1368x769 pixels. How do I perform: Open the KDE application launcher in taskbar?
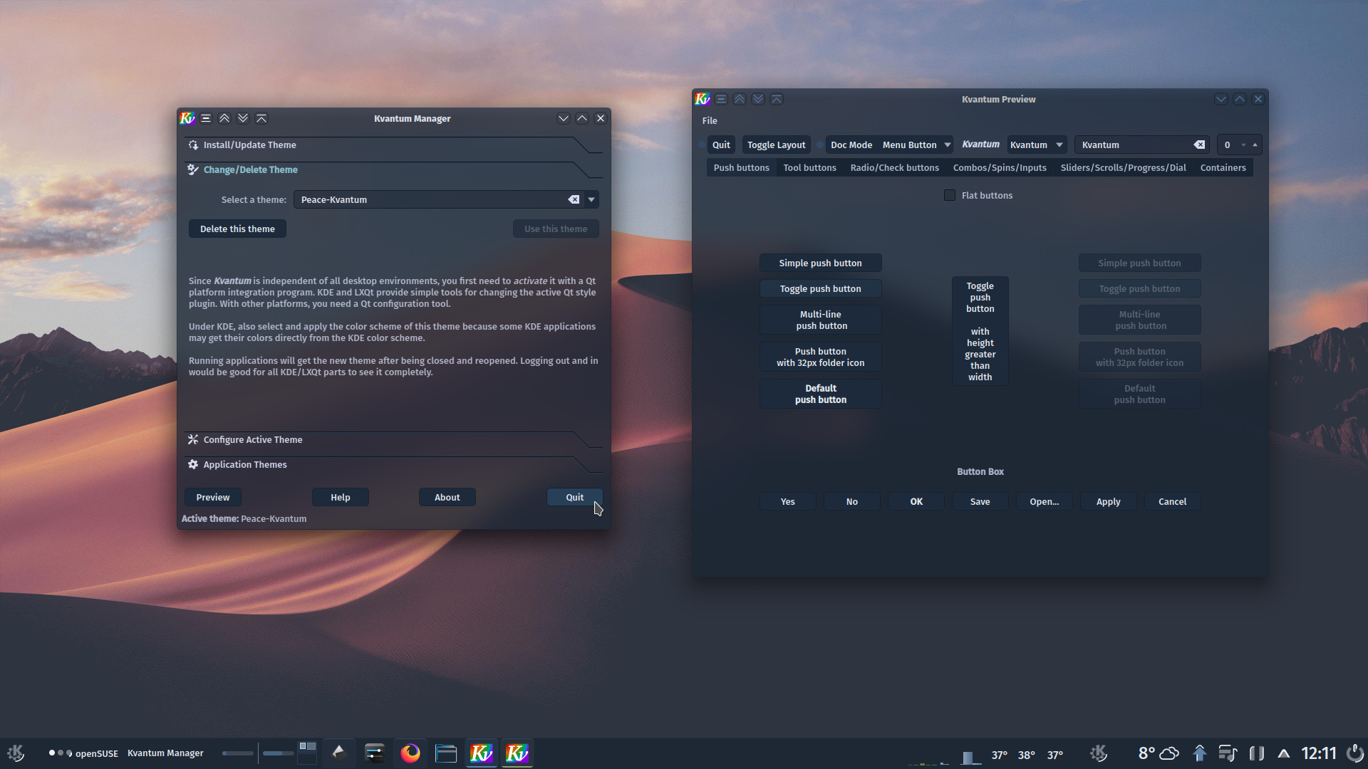tap(16, 753)
